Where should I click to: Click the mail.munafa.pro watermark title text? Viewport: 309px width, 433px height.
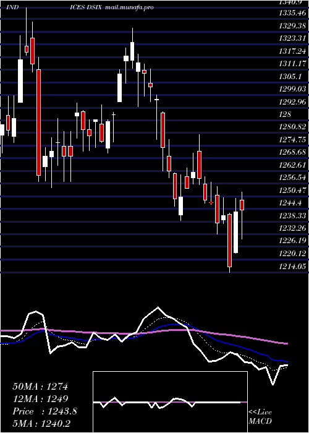129,7
